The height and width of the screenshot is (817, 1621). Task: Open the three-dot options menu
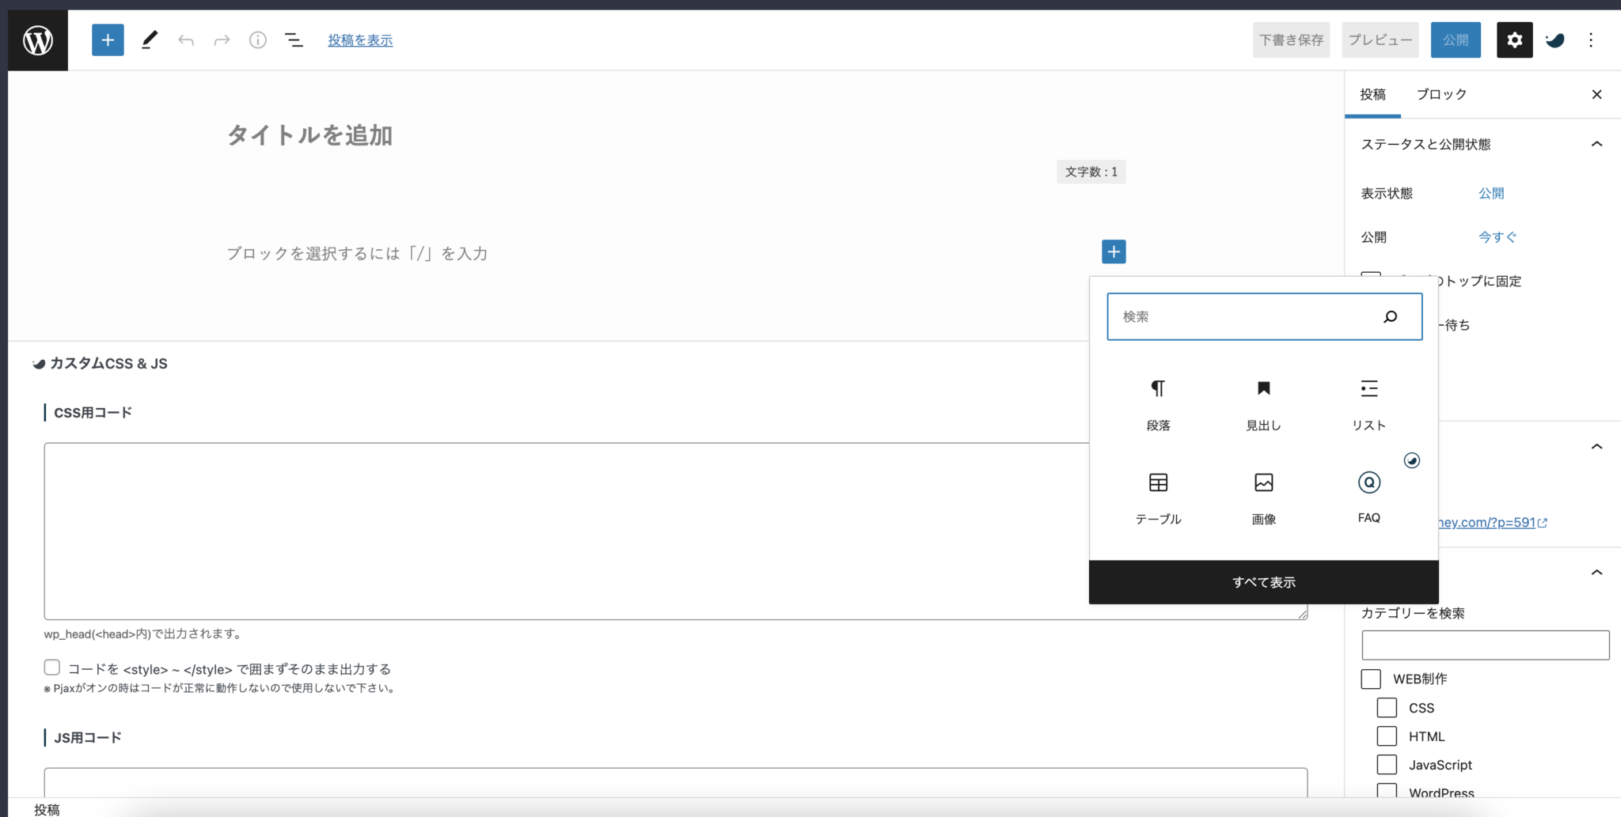click(1591, 40)
